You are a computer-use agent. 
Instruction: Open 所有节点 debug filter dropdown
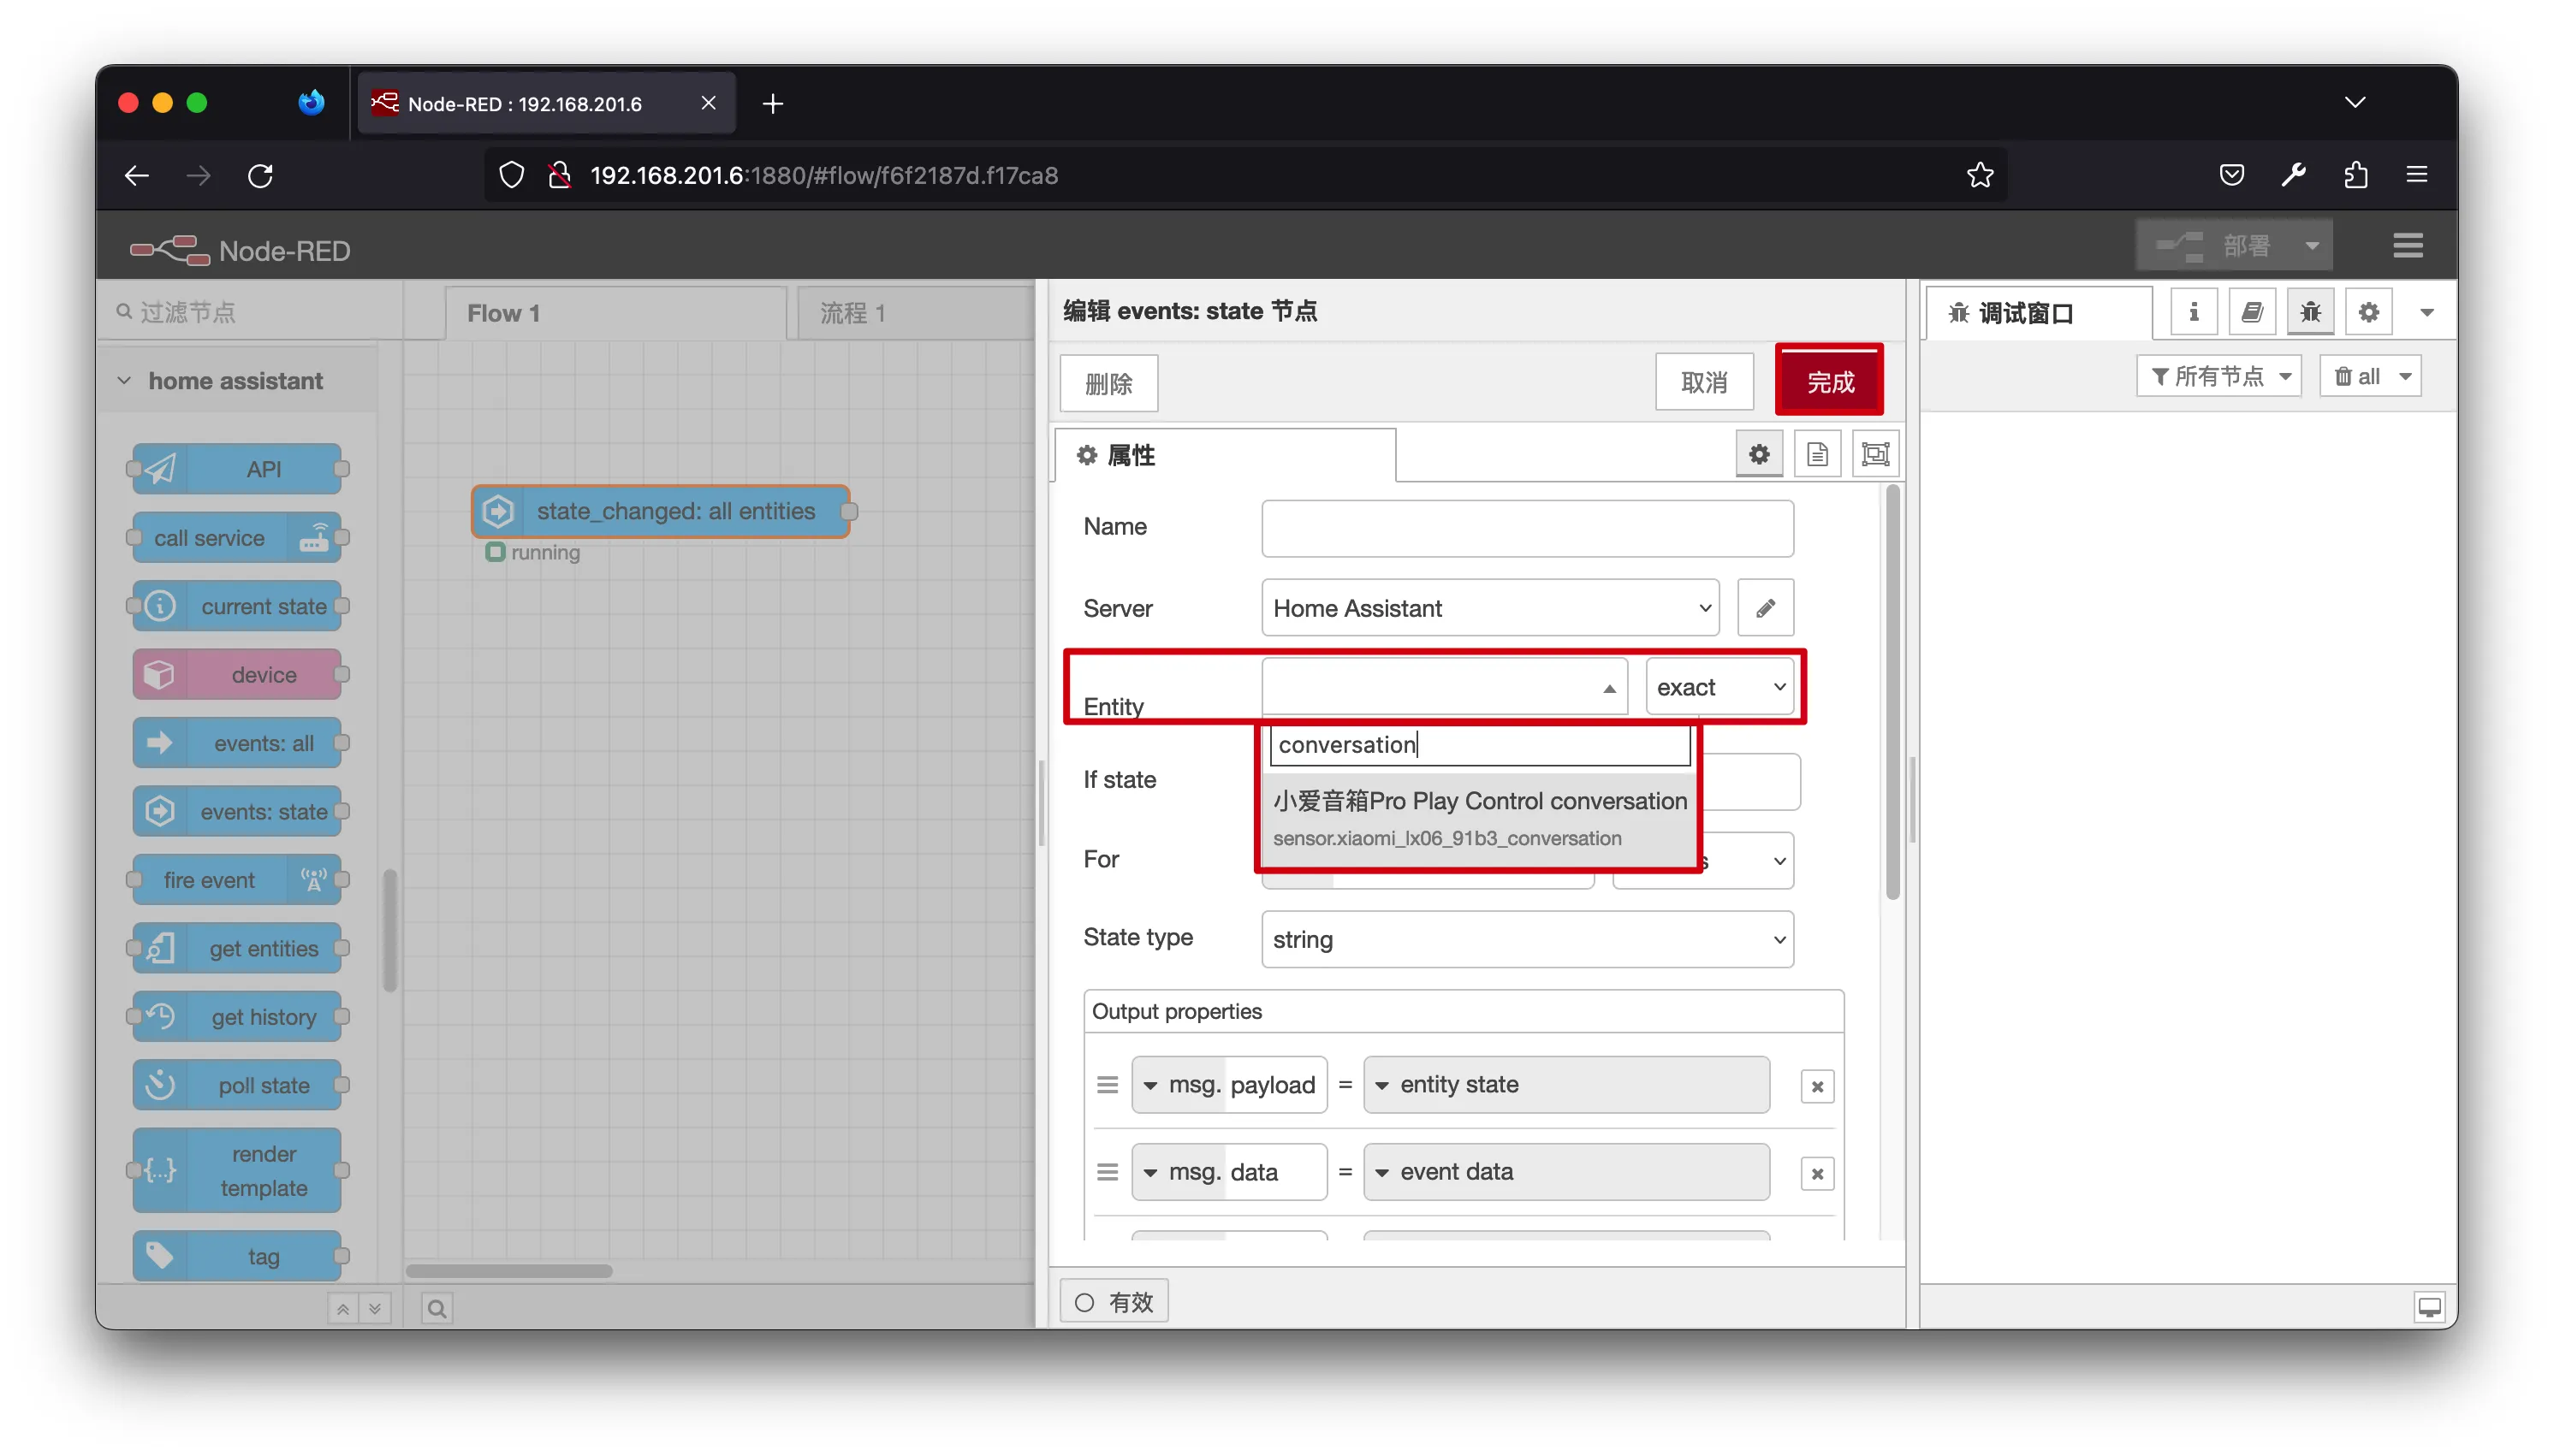(2220, 377)
